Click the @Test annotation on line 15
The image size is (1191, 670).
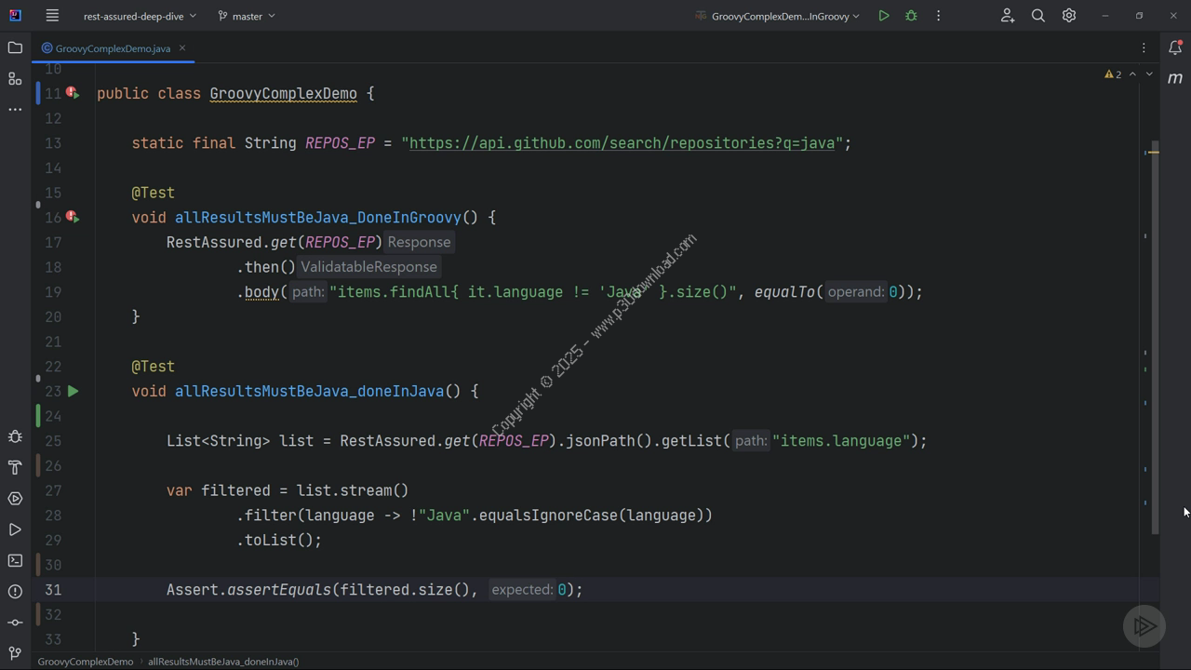click(153, 193)
